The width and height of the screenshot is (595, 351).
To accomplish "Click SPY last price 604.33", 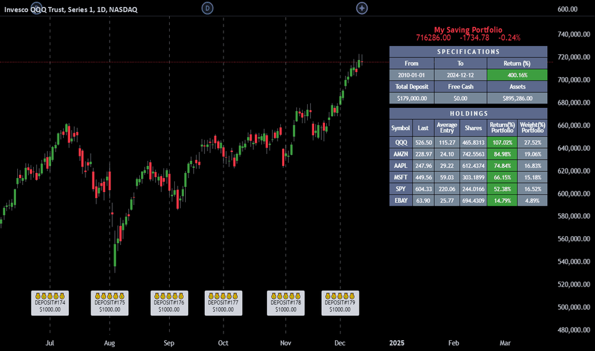I will pos(423,189).
